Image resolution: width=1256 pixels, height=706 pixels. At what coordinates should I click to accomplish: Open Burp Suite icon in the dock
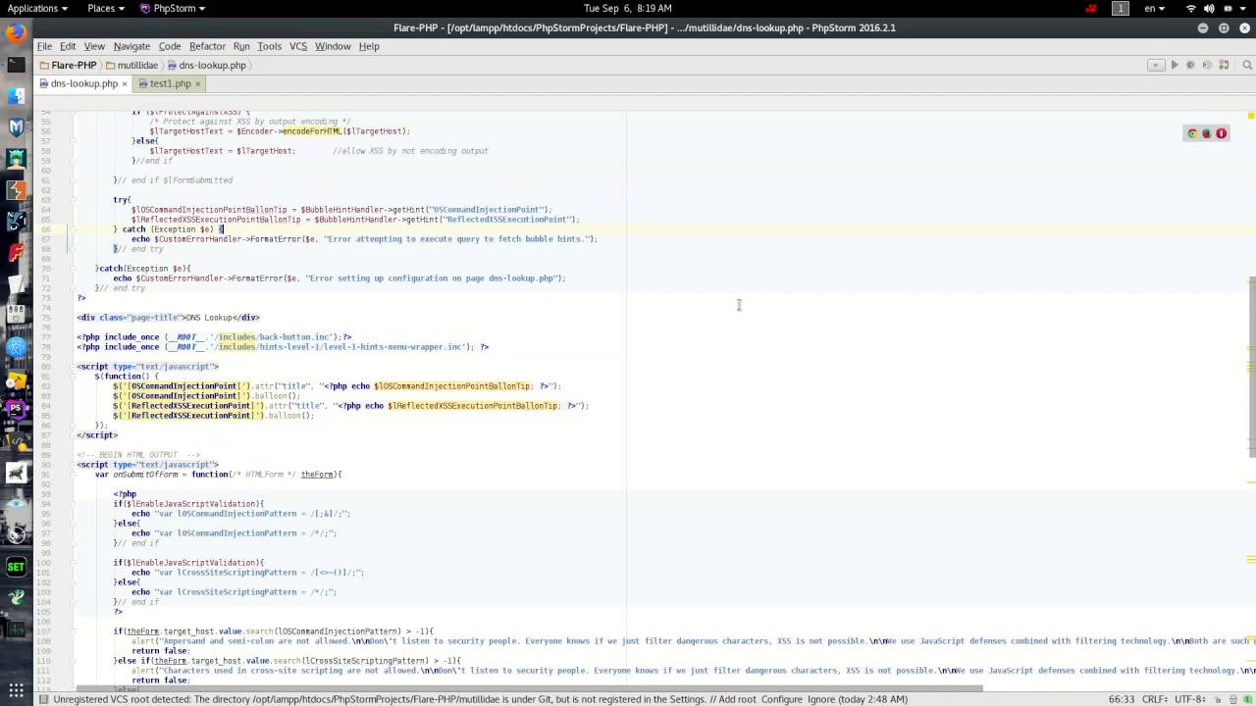(x=16, y=189)
